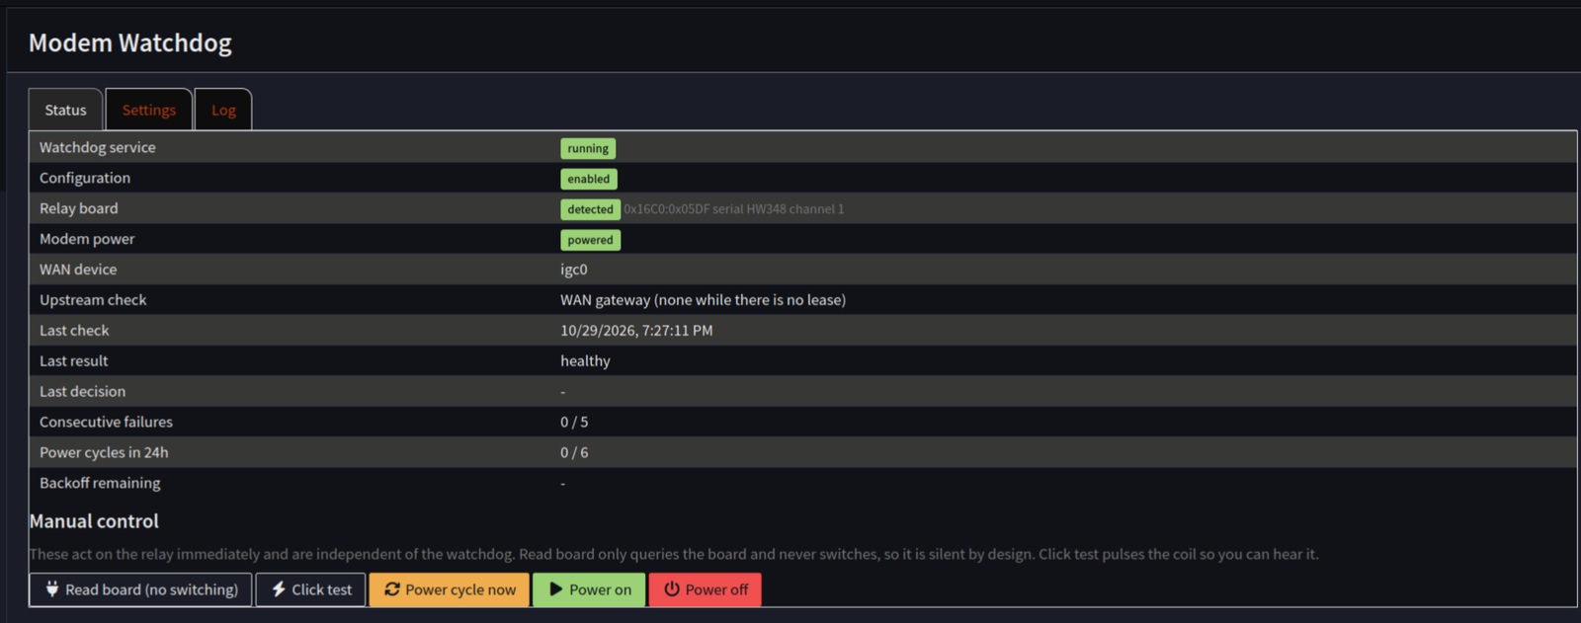Click the red Power off label
Screen dimensions: 1581x623
click(716, 589)
